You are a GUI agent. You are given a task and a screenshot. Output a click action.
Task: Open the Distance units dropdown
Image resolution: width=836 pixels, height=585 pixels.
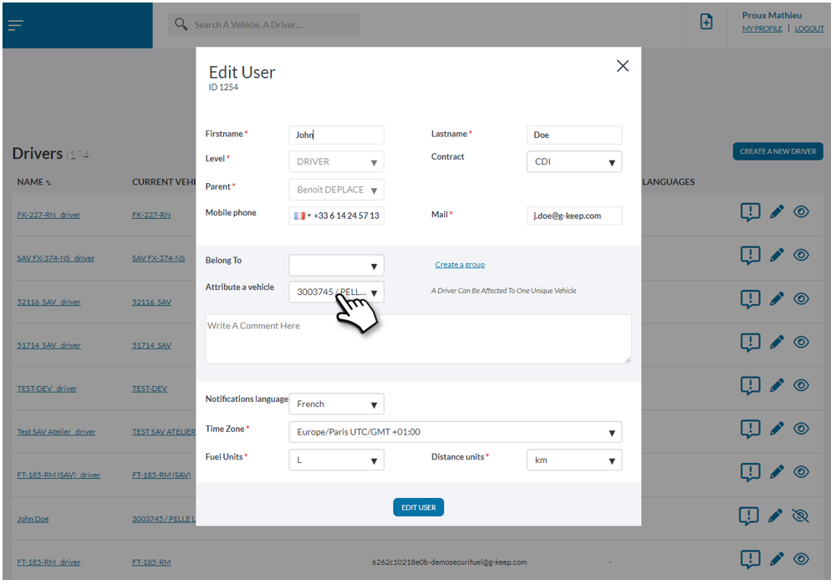pos(573,460)
